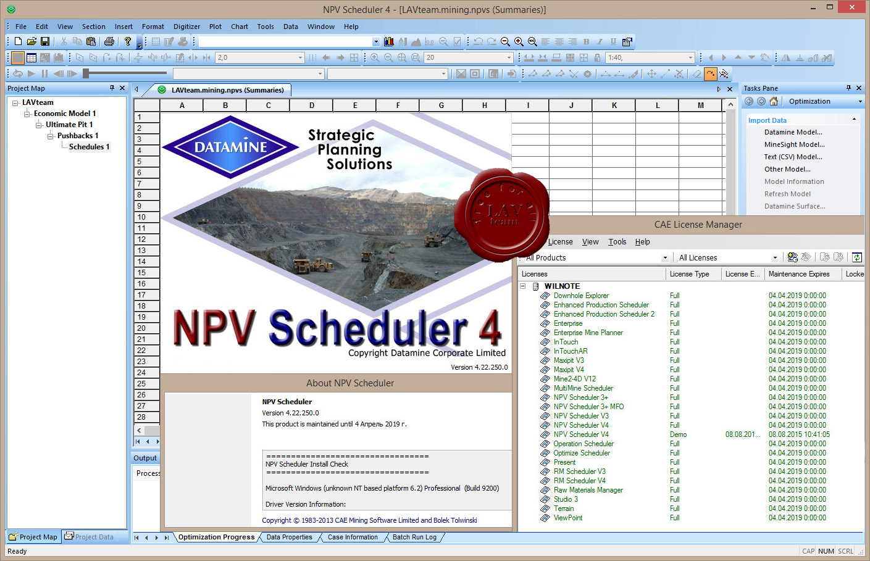This screenshot has height=561, width=870.
Task: Open Tools menu in CAE License Manager
Action: tap(617, 241)
